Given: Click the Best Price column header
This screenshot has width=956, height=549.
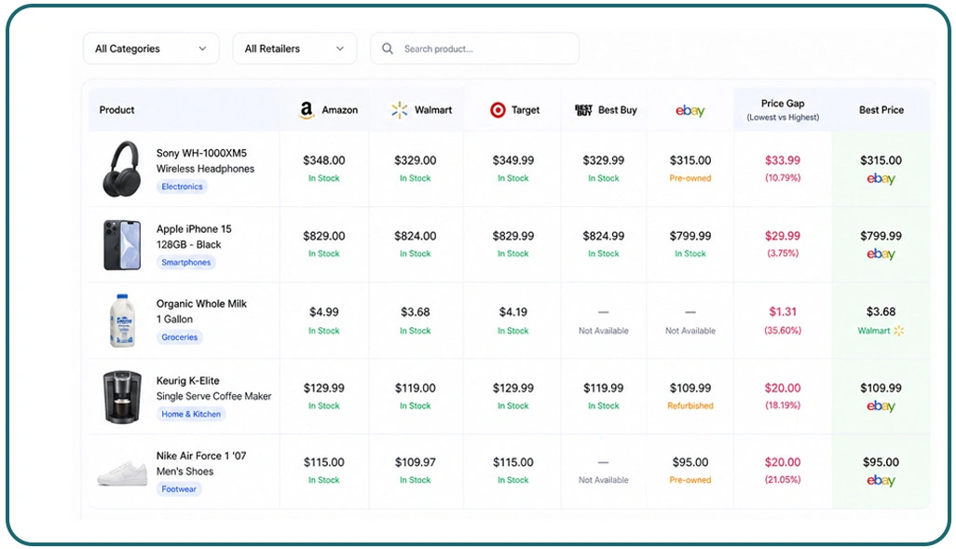Looking at the screenshot, I should (x=881, y=110).
